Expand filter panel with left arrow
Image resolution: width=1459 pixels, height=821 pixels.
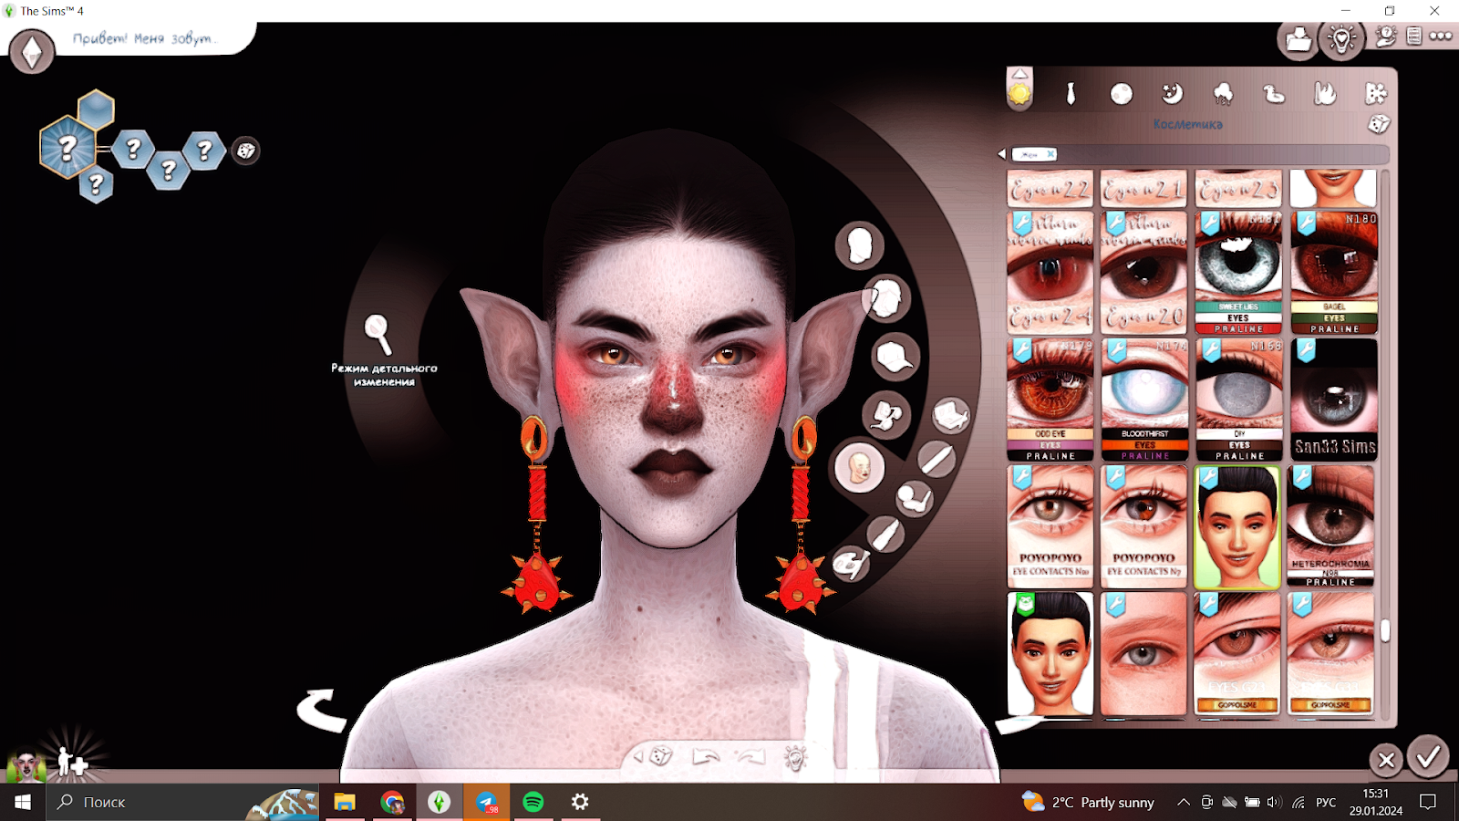tap(1001, 154)
